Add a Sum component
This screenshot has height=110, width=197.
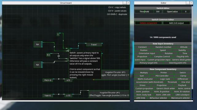[142, 76]
